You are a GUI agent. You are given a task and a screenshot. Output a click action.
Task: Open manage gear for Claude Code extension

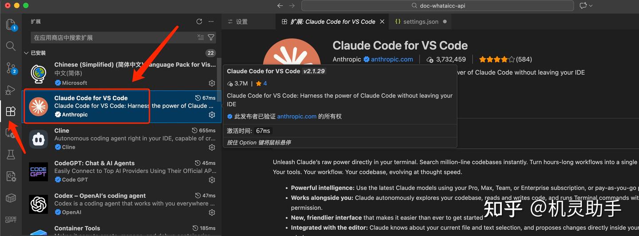coord(212,115)
